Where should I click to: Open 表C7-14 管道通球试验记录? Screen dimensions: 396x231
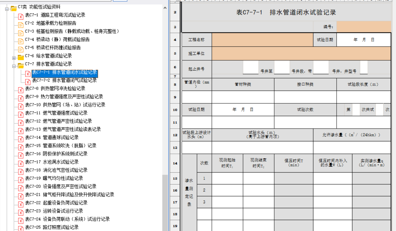point(52,137)
